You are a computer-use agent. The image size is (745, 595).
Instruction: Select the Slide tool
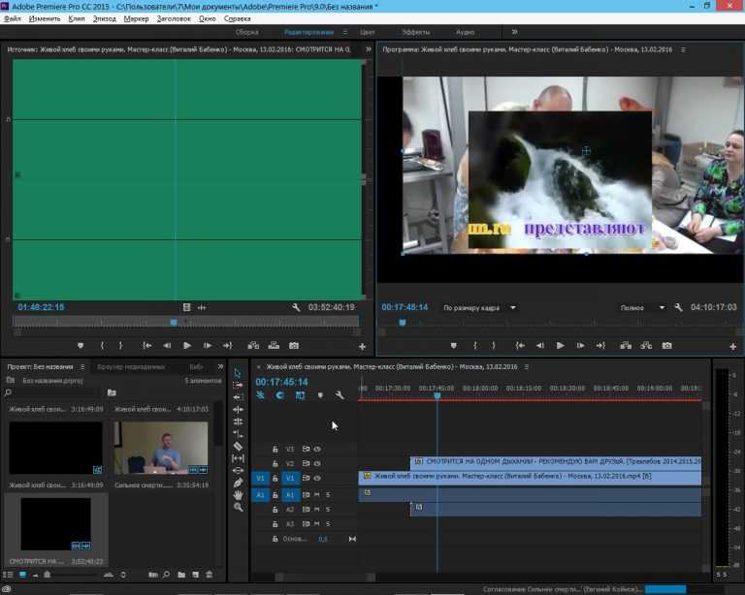pyautogui.click(x=238, y=471)
